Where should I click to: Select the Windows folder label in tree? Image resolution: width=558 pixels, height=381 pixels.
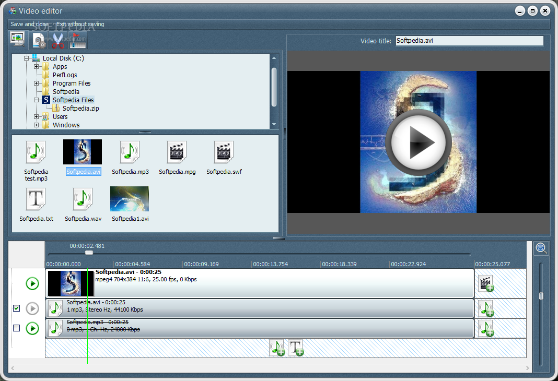pyautogui.click(x=66, y=125)
